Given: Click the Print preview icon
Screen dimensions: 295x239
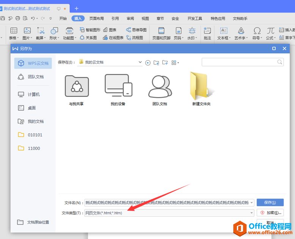Looking at the screenshot, I should click(25, 18).
